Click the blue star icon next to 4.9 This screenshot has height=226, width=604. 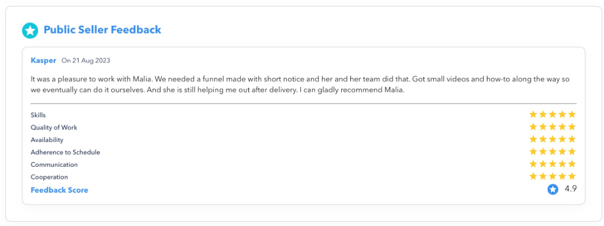(553, 189)
